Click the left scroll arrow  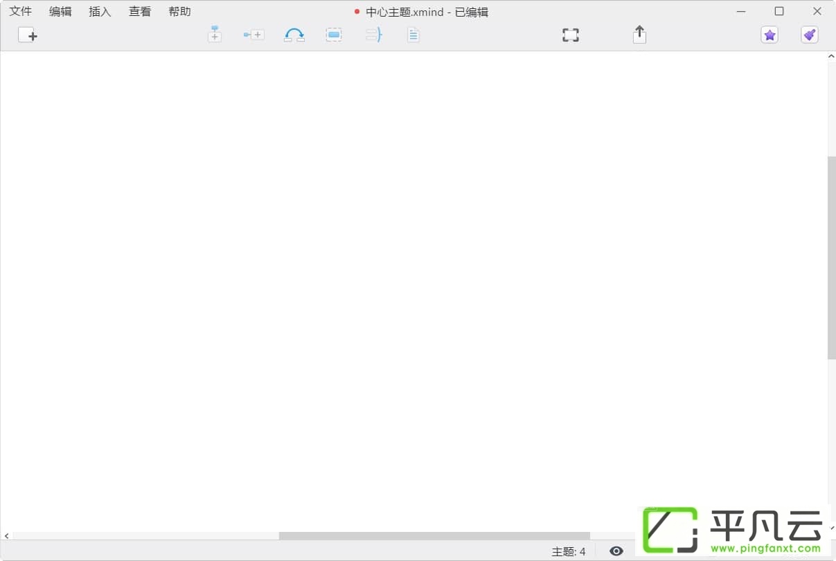(x=7, y=536)
